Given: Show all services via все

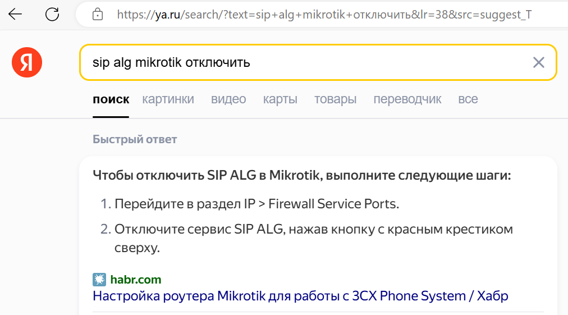Looking at the screenshot, I should point(468,99).
